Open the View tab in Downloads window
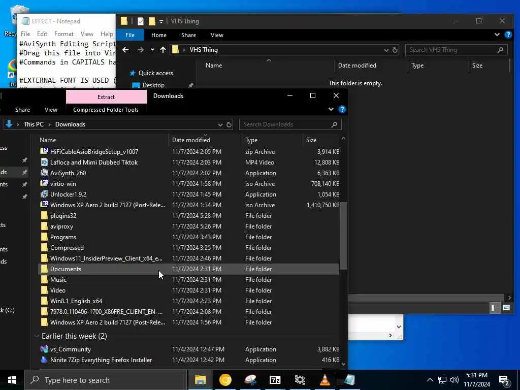The height and width of the screenshot is (390, 520). click(51, 110)
